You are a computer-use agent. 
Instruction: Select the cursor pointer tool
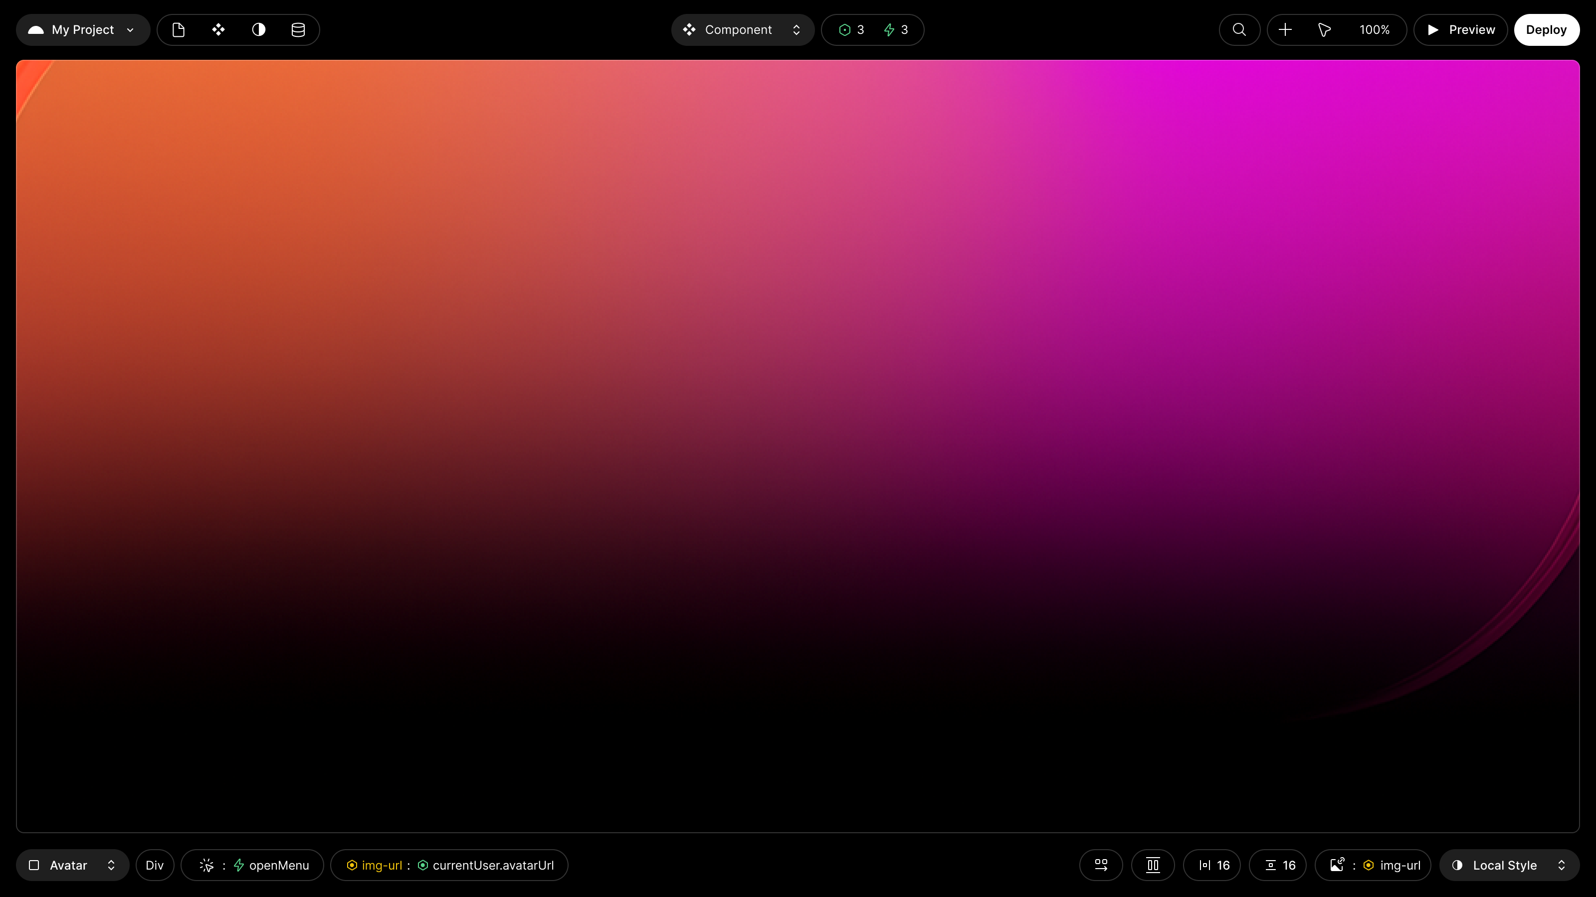point(1324,30)
